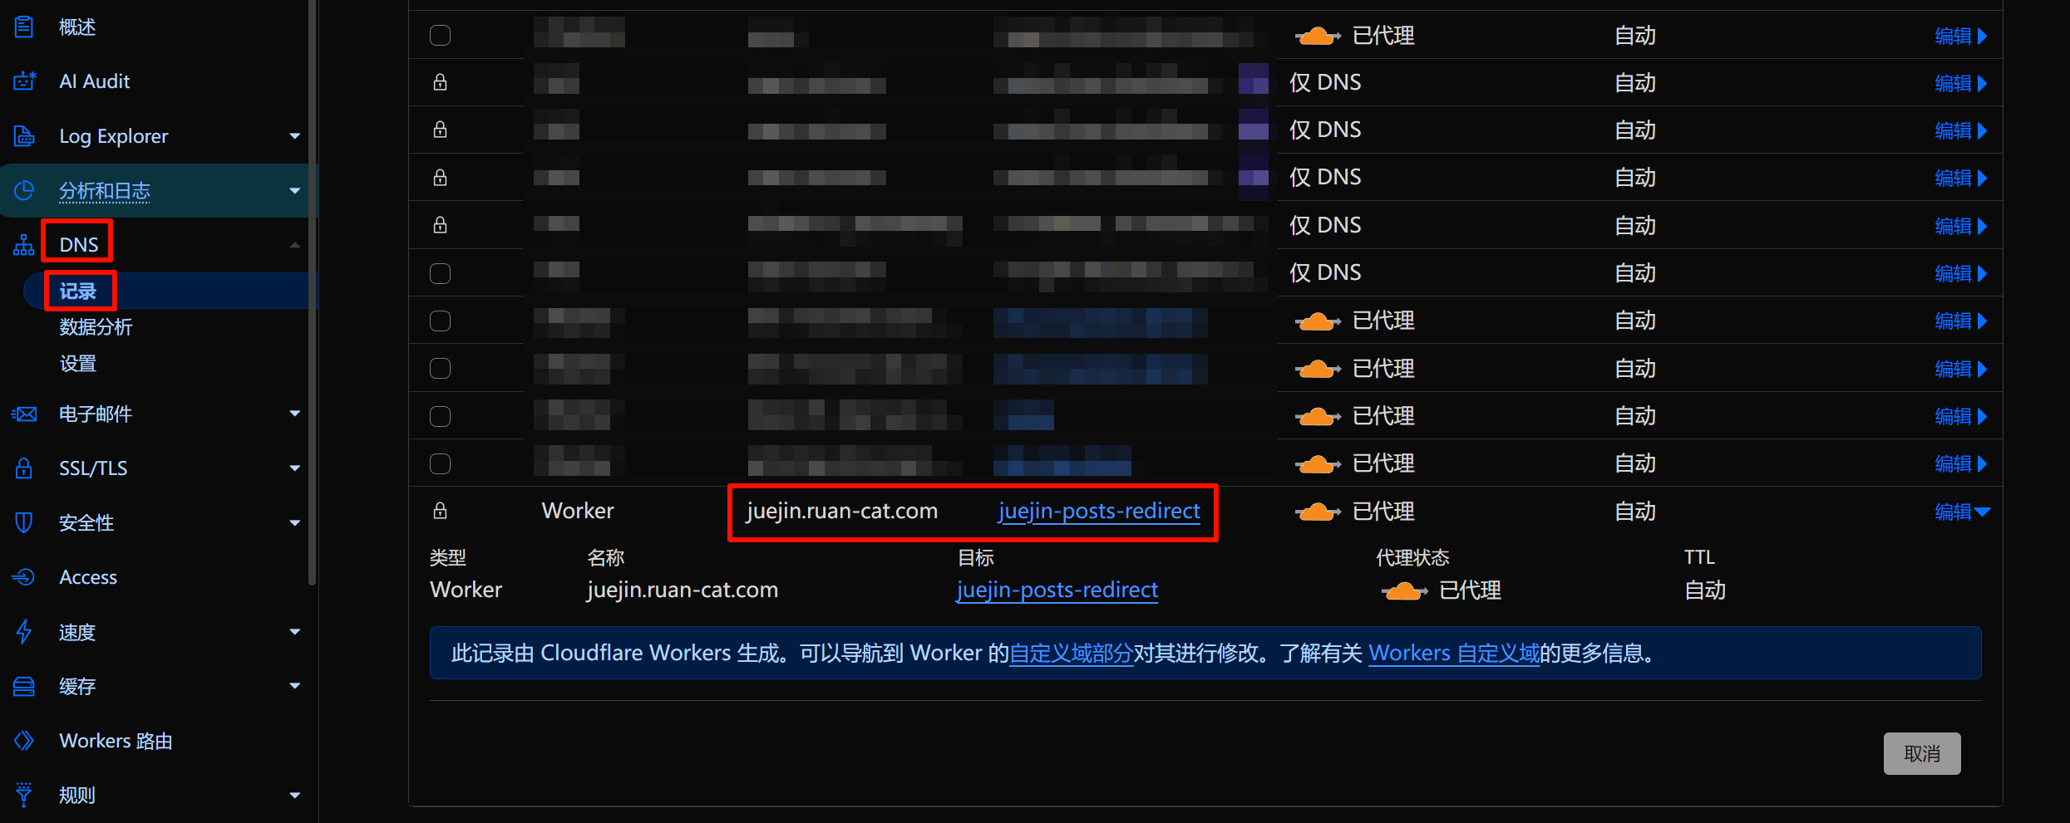Viewport: 2070px width, 823px height.
Task: Click the Access sidebar icon
Action: pos(24,576)
